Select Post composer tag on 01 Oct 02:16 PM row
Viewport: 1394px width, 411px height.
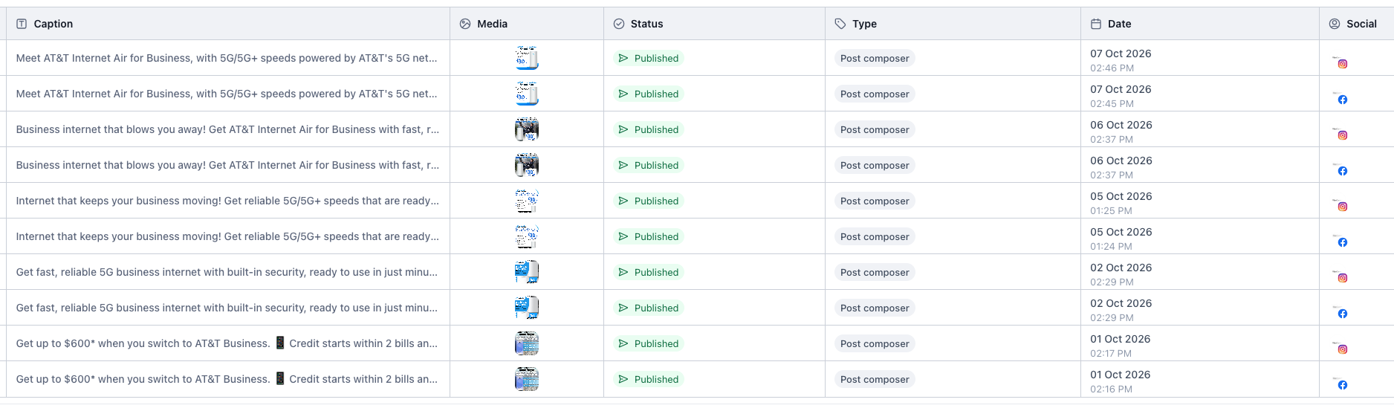pos(875,379)
